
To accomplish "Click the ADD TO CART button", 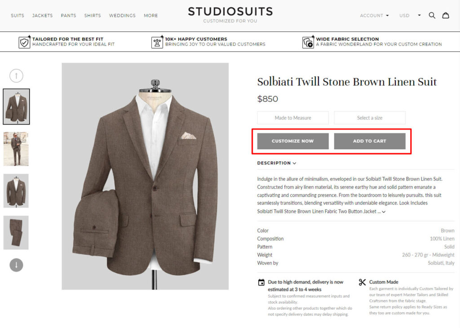I will (370, 141).
